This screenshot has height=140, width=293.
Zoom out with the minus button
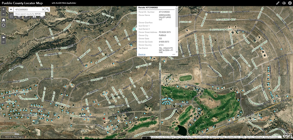(x=4, y=14)
